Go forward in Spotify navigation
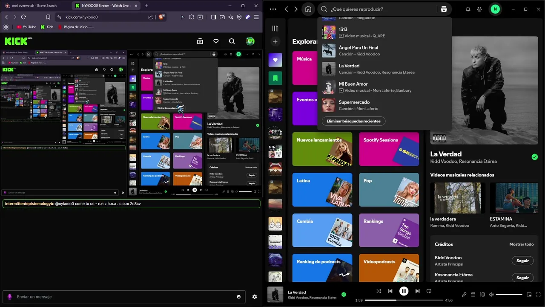 296,9
